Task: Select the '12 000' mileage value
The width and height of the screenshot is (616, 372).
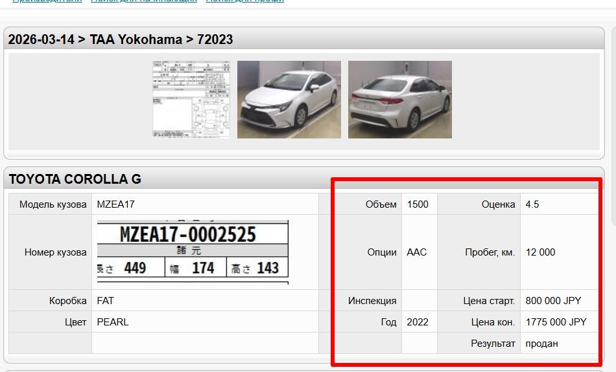Action: (x=541, y=252)
